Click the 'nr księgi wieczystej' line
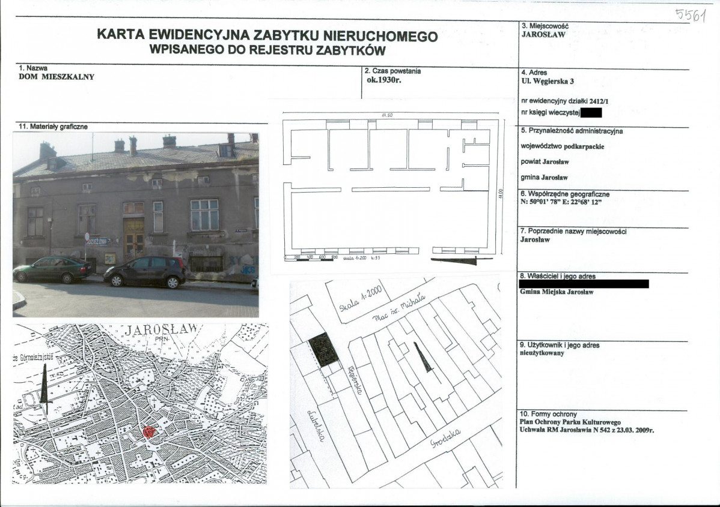Viewport: 720px width, 507px height. point(561,112)
